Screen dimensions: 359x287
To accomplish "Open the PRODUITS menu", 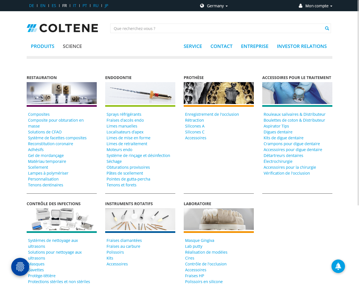I will click(43, 46).
